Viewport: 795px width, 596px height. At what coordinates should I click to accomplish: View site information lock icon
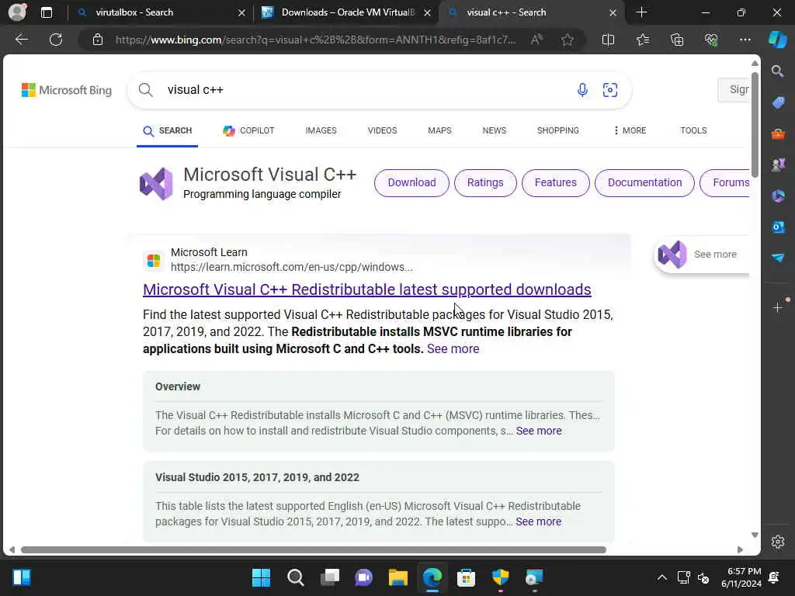(x=98, y=40)
